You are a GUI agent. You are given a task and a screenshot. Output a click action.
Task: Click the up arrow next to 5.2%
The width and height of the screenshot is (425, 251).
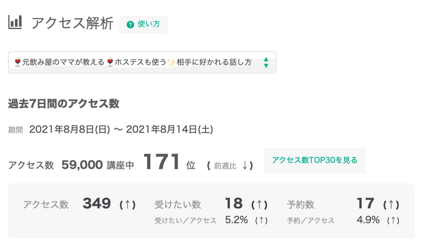261,220
